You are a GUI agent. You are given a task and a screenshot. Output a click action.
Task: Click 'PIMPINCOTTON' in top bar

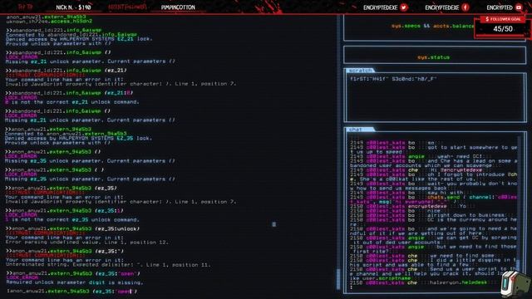178,7
